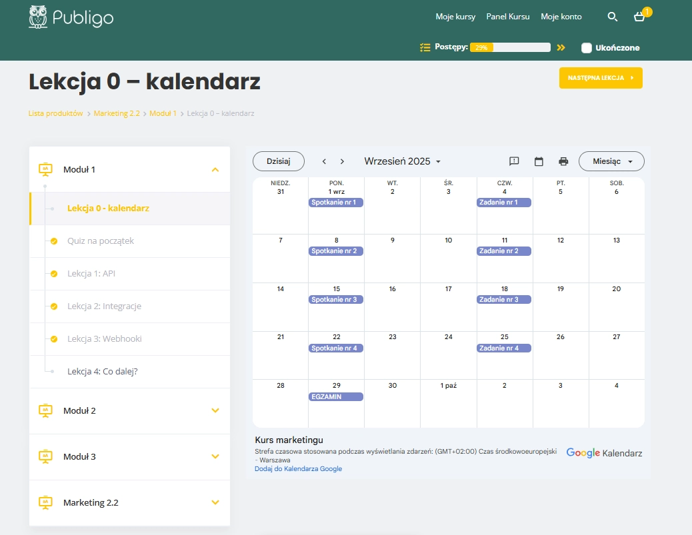This screenshot has height=535, width=692.
Task: Click completed checkmark for Lekcja 2: Integracje
Action: 54,306
